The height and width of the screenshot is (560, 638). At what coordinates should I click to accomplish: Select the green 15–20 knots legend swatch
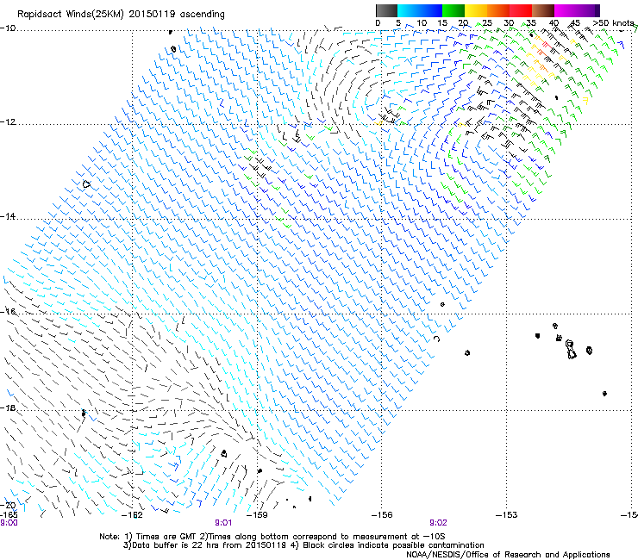click(453, 10)
